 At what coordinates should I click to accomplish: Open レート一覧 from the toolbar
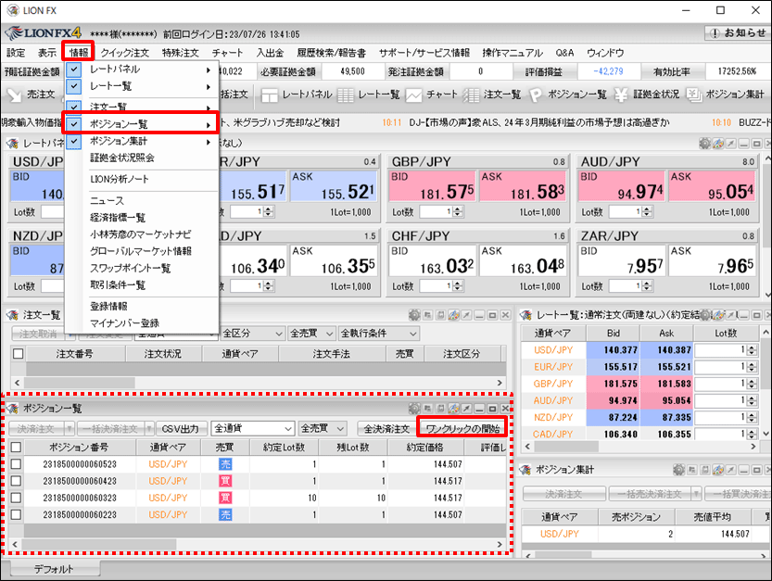[x=368, y=95]
